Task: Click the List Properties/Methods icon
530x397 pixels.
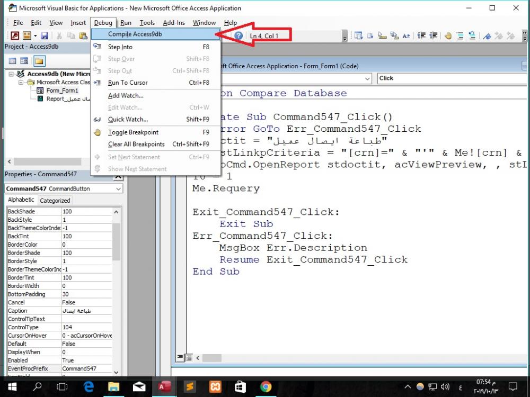Action: point(358,35)
